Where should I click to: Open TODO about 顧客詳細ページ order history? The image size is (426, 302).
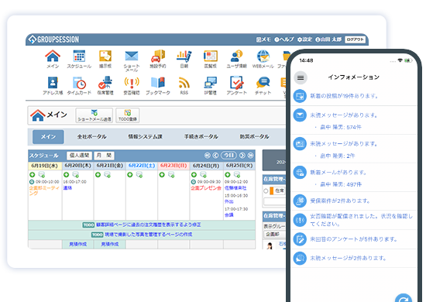coord(142,225)
